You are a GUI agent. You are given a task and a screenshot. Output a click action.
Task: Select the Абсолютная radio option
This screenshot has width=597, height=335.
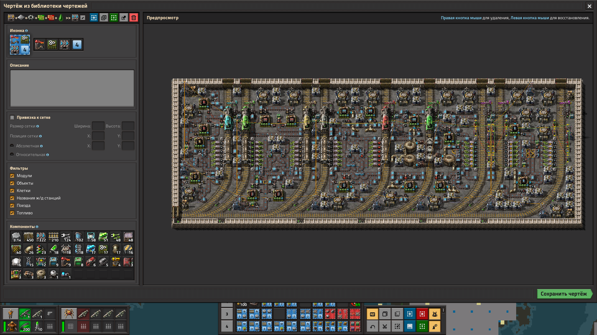click(x=12, y=146)
